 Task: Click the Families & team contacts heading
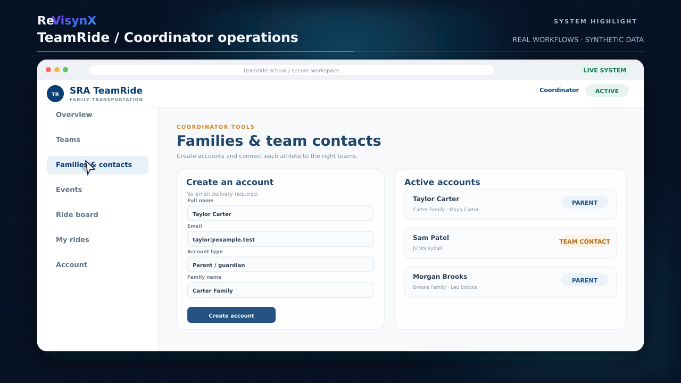pyautogui.click(x=279, y=141)
